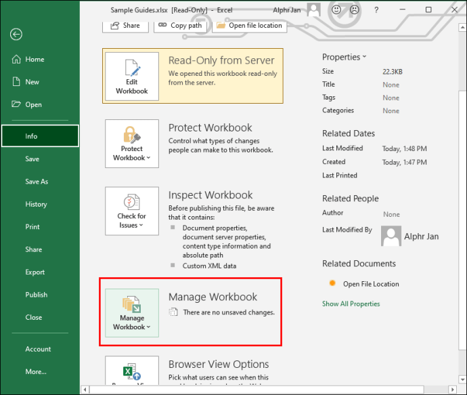Select the Save As menu item
The image size is (467, 395).
(x=37, y=182)
